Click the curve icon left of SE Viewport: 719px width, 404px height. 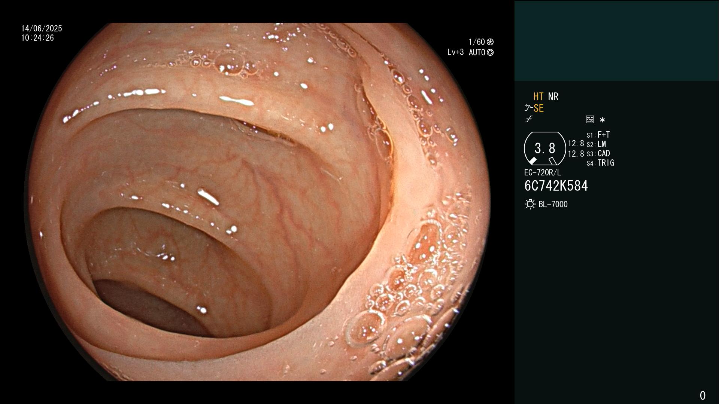point(528,108)
